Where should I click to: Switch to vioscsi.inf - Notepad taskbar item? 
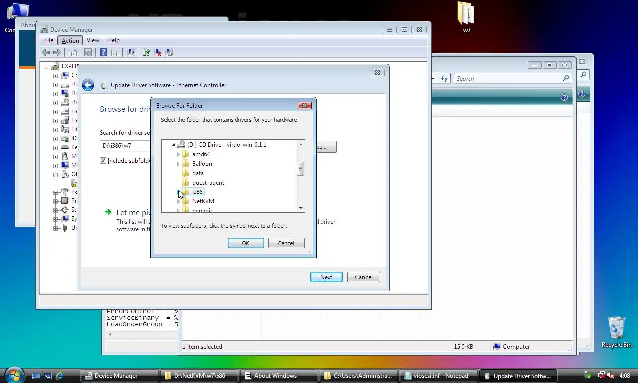tap(440, 376)
